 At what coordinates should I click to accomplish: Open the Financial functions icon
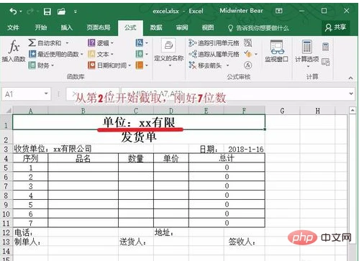tap(32, 65)
